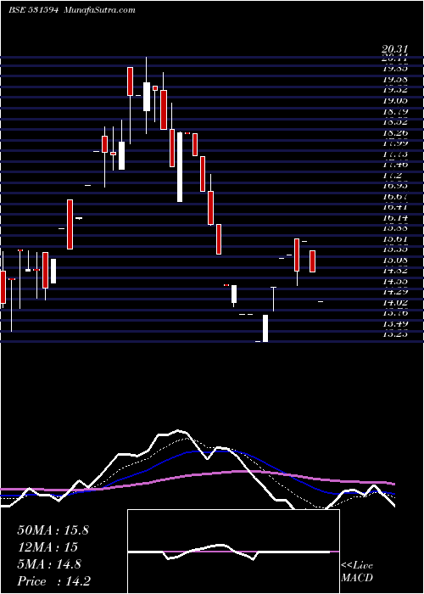This screenshot has height=594, width=424.
Task: Click the BSE 531594 ticker label
Action: click(33, 10)
